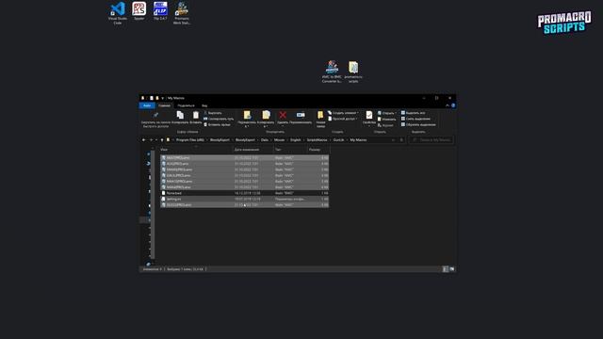Select the unselected BMC-type file row
This screenshot has height=339, width=603.
pos(245,193)
